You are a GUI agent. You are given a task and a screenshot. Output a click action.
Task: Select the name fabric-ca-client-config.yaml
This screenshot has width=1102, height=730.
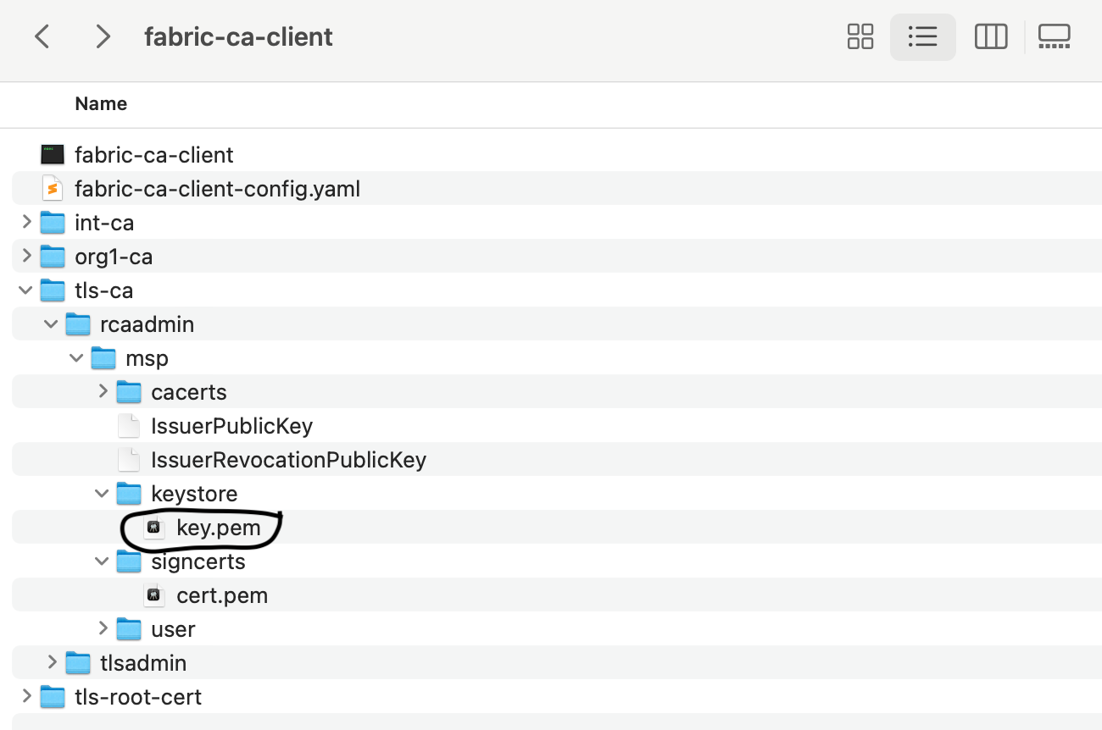pos(218,190)
